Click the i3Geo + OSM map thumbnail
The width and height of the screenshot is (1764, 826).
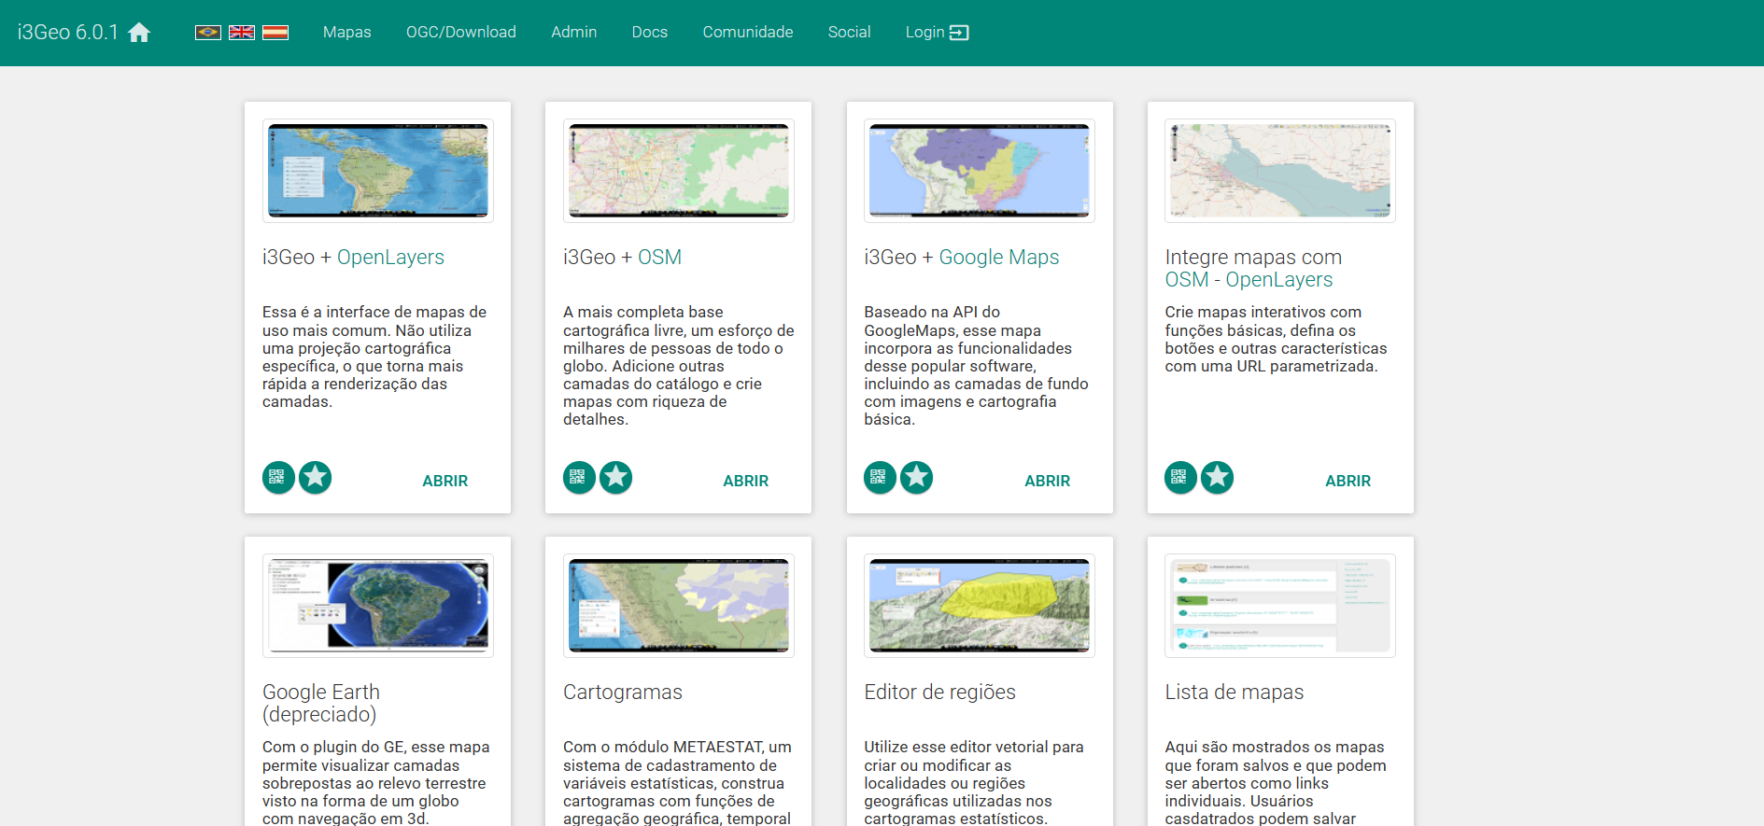pos(679,171)
